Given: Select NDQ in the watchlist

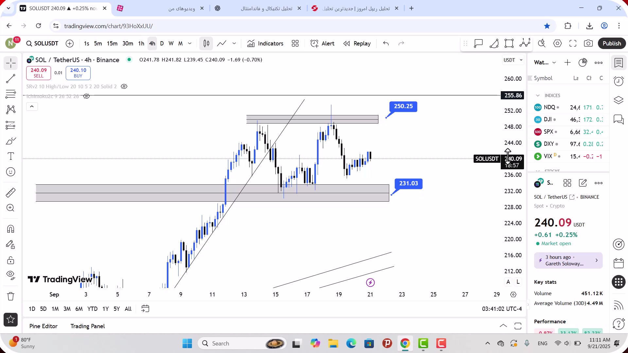Looking at the screenshot, I should (568, 108).
